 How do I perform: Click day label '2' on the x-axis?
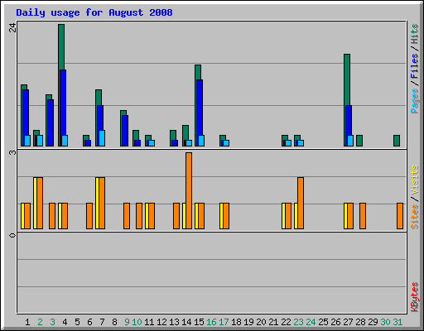pos(40,322)
